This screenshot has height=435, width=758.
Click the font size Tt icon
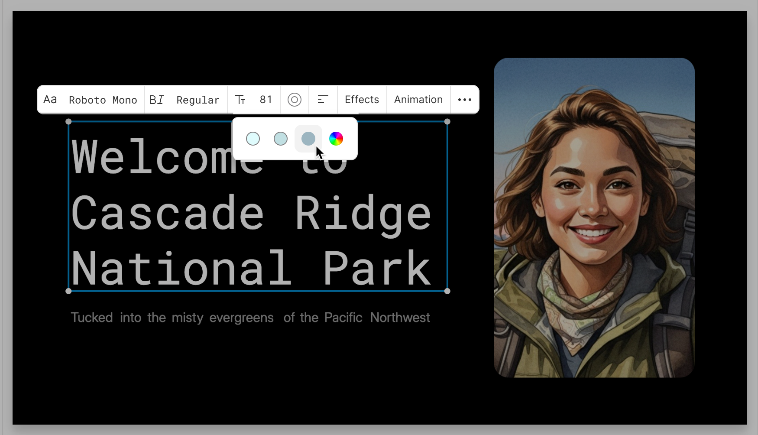tap(241, 99)
